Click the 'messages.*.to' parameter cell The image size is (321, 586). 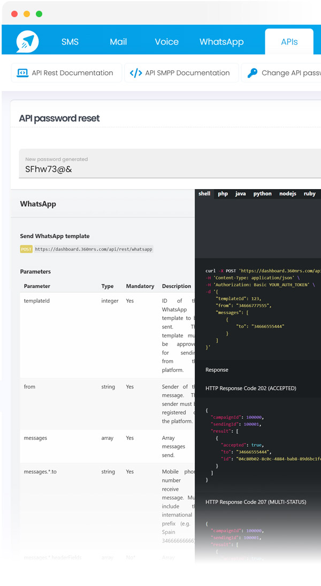tap(40, 472)
